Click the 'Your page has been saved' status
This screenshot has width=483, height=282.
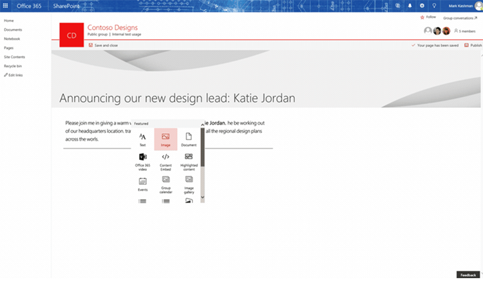pos(437,45)
